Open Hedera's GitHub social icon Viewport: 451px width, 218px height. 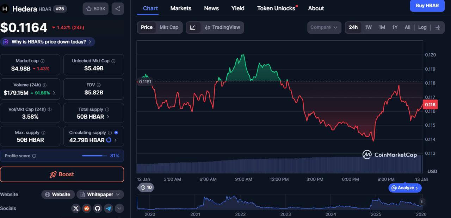coord(97,208)
